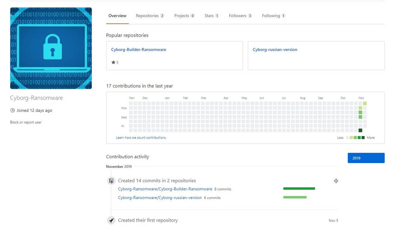This screenshot has height=226, width=403.
Task: Open the Followers tab
Action: click(240, 16)
